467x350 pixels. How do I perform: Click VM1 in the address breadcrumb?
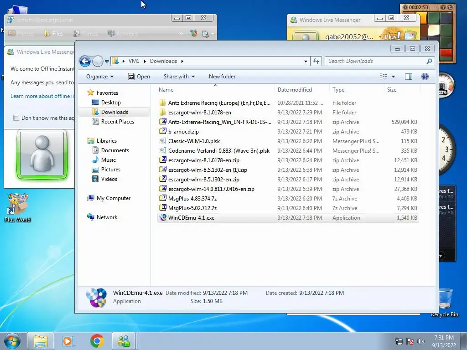tap(134, 61)
